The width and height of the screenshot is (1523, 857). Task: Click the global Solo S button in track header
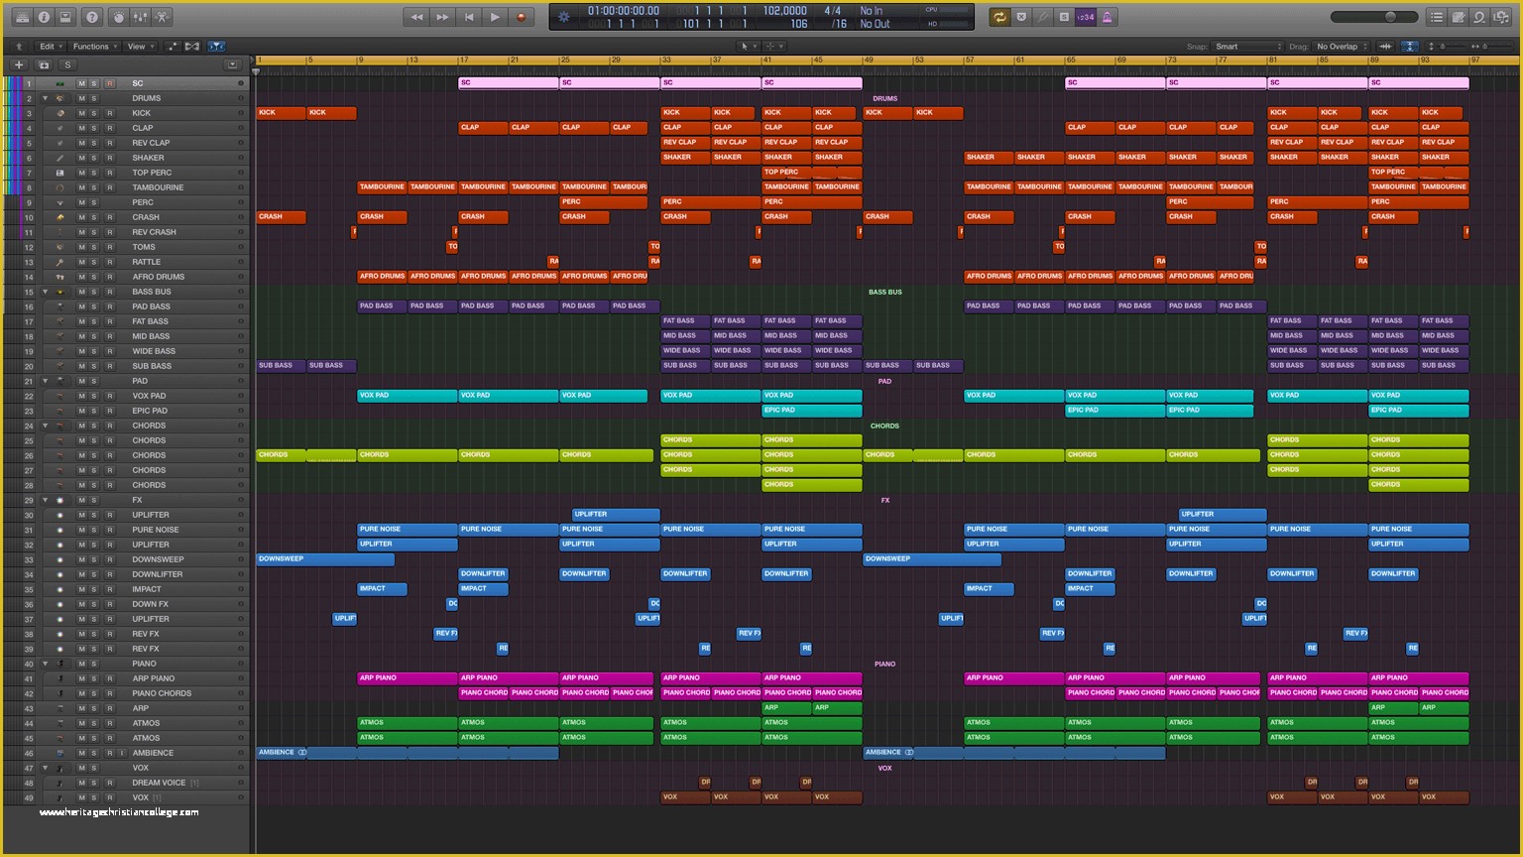[x=67, y=64]
